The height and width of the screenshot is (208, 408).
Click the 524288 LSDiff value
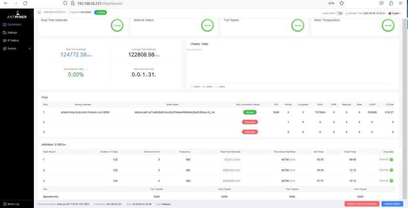pos(372,112)
